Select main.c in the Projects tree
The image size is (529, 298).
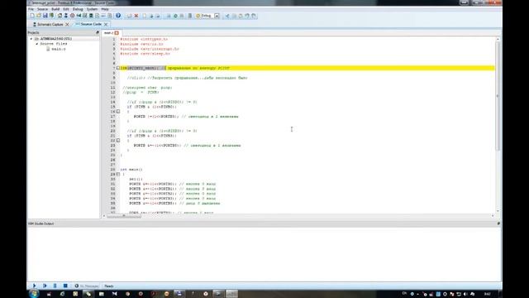pyautogui.click(x=59, y=49)
